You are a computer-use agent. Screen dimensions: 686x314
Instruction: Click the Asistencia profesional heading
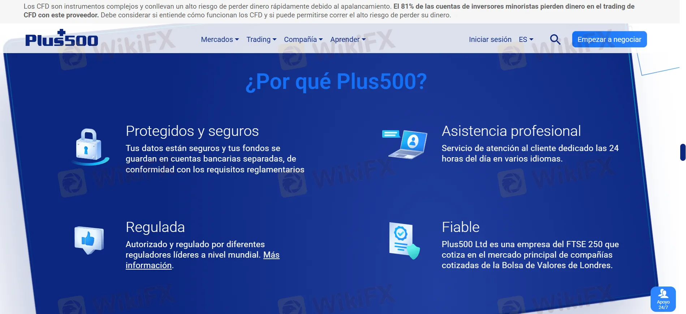coord(511,131)
